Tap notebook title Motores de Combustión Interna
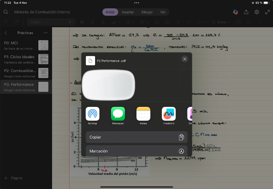The image size is (273, 189). pyautogui.click(x=42, y=12)
